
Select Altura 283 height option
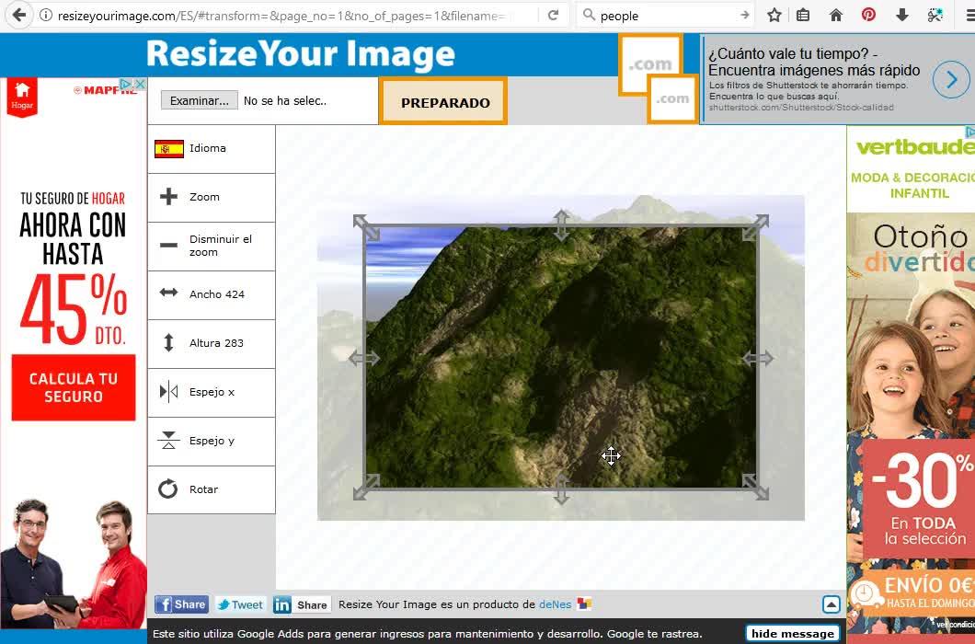click(x=212, y=343)
